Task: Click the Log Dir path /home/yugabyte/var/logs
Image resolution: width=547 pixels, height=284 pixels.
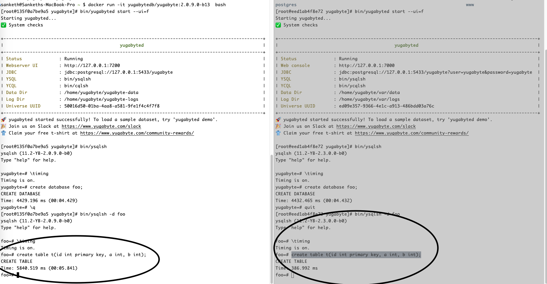Action: click(x=369, y=99)
